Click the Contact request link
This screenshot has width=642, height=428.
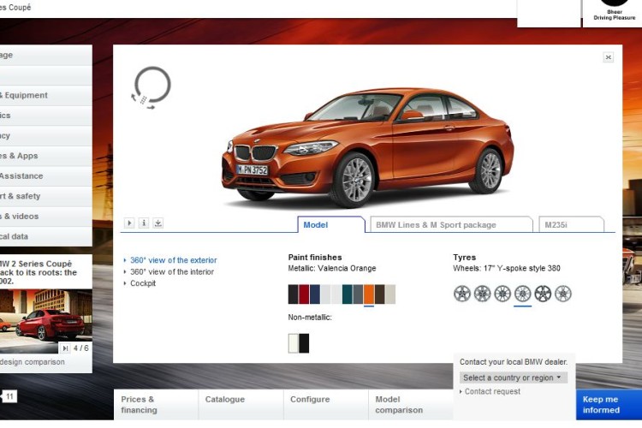(x=492, y=391)
